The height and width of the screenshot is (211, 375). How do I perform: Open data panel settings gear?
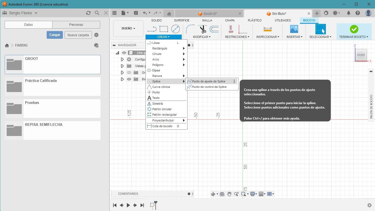pyautogui.click(x=96, y=35)
